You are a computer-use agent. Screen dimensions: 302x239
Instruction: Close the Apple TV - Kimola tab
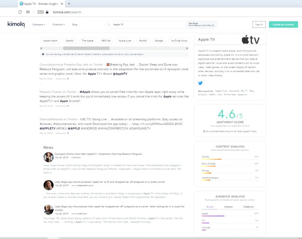click(x=62, y=4)
